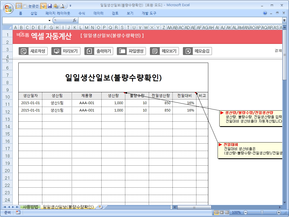Click the zoom in plus button
This screenshot has height=217, width=289.
[x=279, y=212]
